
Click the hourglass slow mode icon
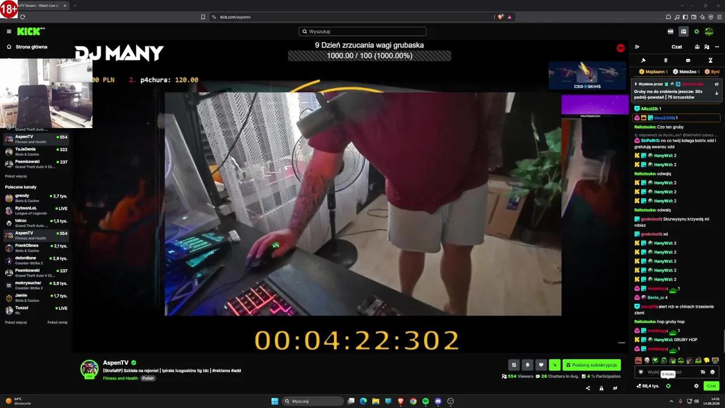pos(710,61)
